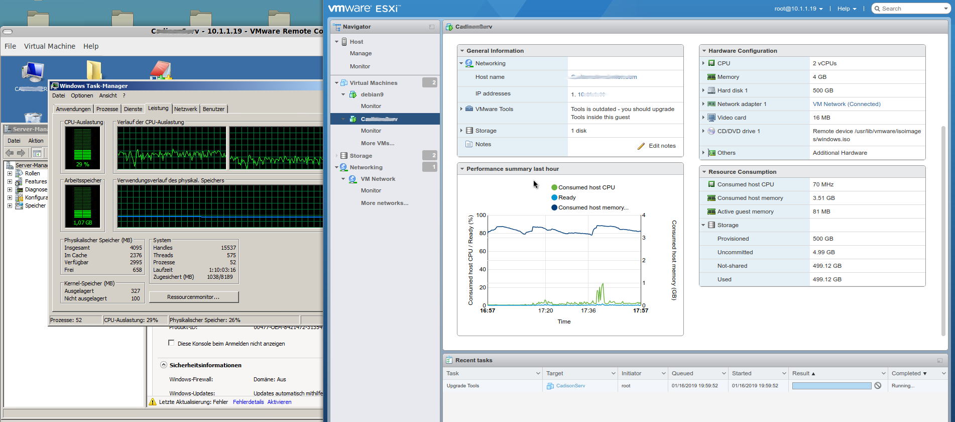The height and width of the screenshot is (422, 955).
Task: Open Virtual Machine menu in Remote Console
Action: (x=50, y=46)
